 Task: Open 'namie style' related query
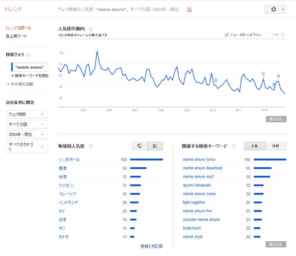tap(193, 236)
